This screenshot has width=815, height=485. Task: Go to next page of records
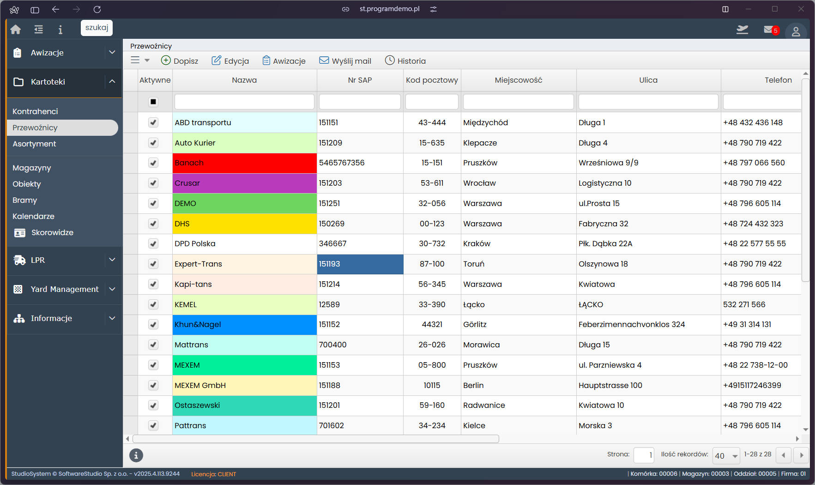(x=801, y=455)
